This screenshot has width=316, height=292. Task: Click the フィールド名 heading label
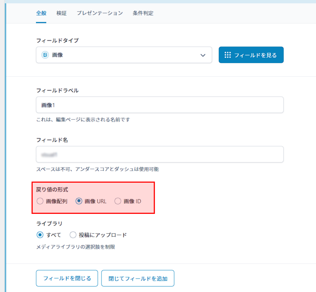[53, 140]
